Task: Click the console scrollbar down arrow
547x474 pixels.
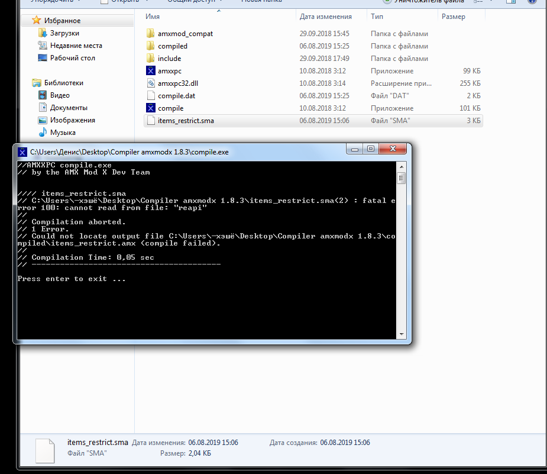Action: pos(401,334)
